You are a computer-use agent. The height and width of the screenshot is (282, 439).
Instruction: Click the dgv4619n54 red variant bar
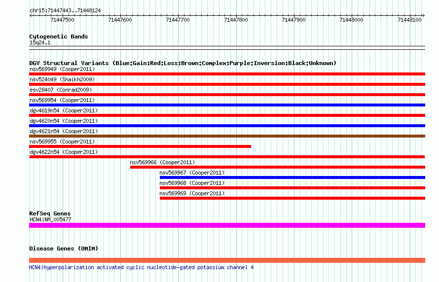227,115
